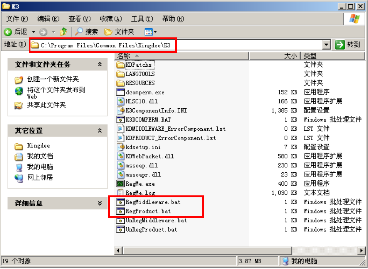Open the 文件(F) menu
Image resolution: width=368 pixels, height=269 pixels.
coord(17,18)
